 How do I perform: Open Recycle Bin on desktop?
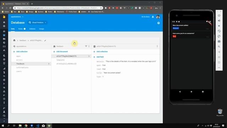coord(220,112)
